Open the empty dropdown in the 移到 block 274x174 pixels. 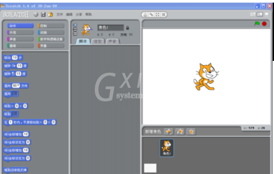tap(15, 114)
